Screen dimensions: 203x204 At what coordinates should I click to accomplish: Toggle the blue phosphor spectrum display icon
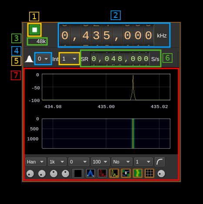91,173
